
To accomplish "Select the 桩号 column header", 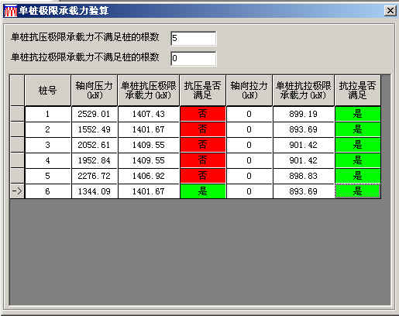I will pos(48,91).
